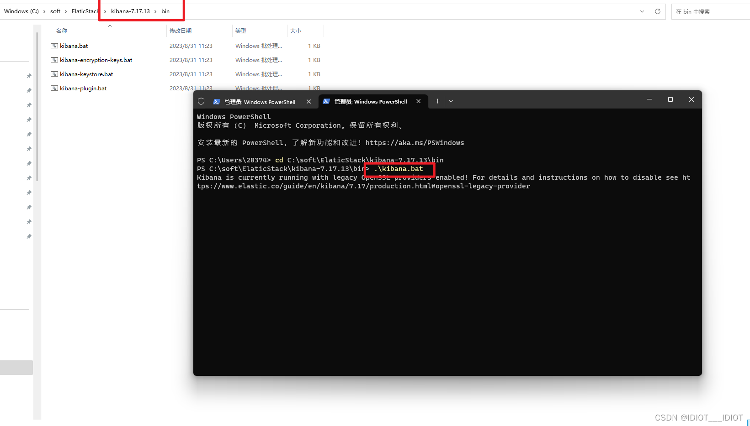Sort files by 名称 column

(x=62, y=31)
